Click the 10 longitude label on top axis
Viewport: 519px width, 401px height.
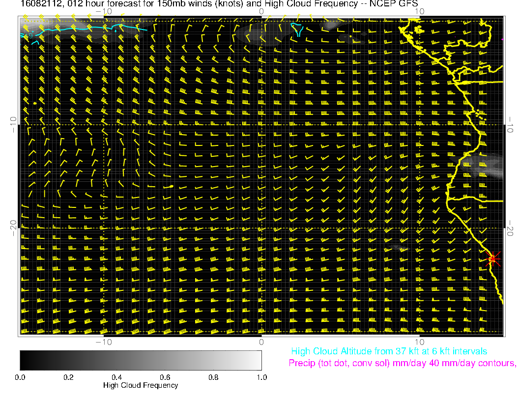coord(419,11)
